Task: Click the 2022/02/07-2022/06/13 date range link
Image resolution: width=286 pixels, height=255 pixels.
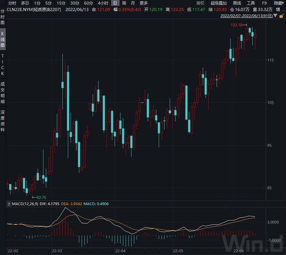Action: (x=246, y=16)
